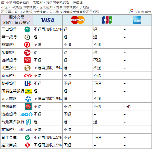
Task: Select 兆豐銀行 VISA cell 不退再加收1.5%
Action: click(x=47, y=68)
